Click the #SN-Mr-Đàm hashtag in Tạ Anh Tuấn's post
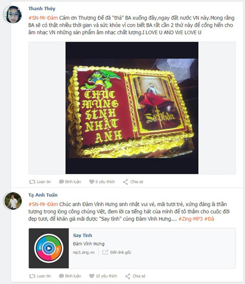The width and height of the screenshot is (245, 284). point(43,204)
